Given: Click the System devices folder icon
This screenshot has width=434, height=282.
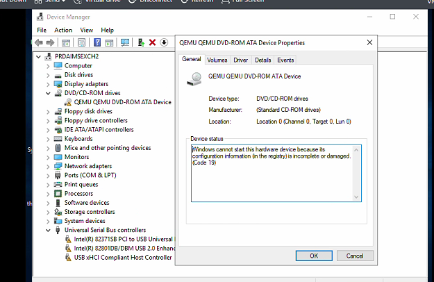Looking at the screenshot, I should 58,221.
